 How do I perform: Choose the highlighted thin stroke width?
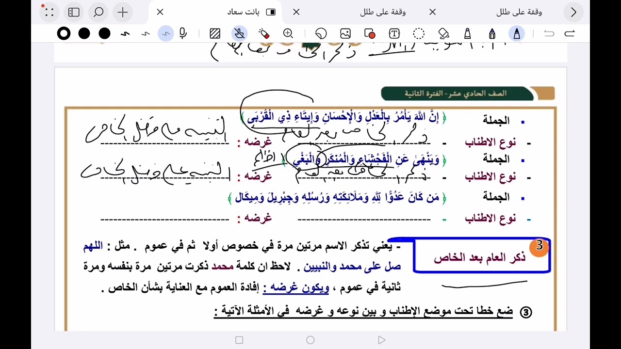[x=166, y=33]
